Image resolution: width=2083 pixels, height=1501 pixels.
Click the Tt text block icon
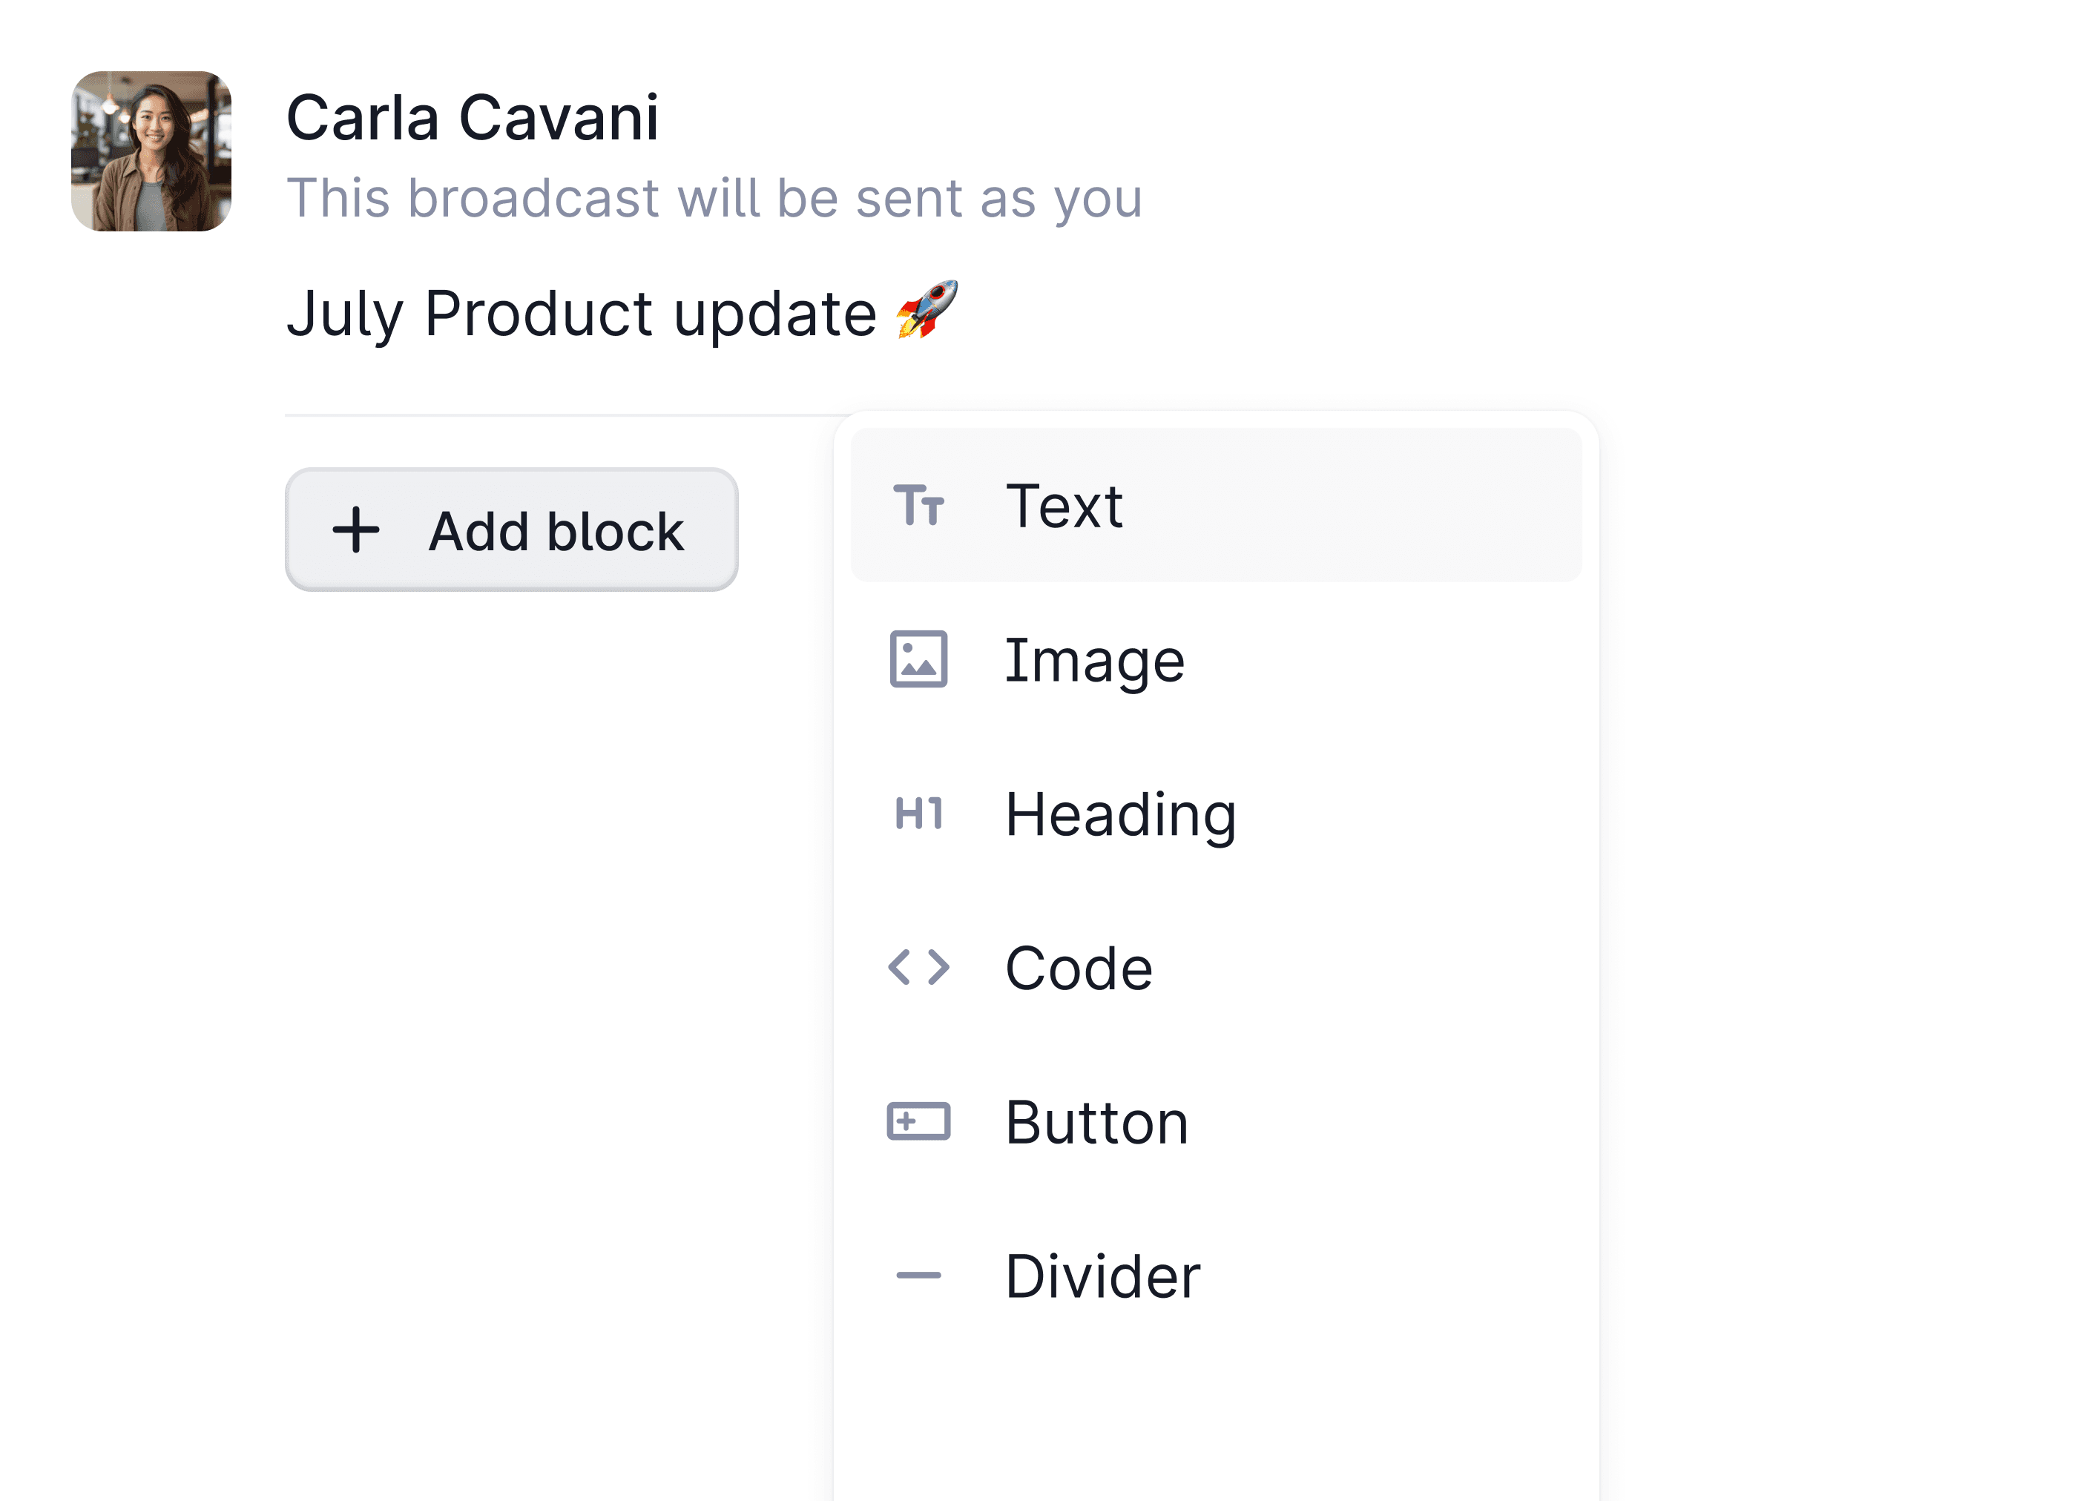coord(918,505)
